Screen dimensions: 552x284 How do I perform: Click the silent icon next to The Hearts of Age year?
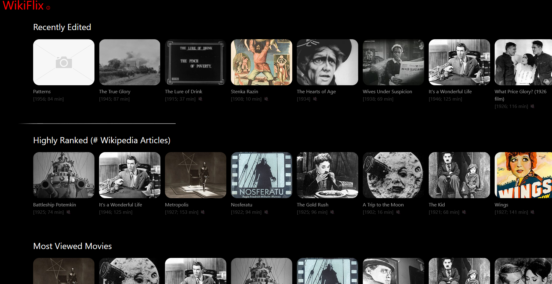pyautogui.click(x=315, y=99)
